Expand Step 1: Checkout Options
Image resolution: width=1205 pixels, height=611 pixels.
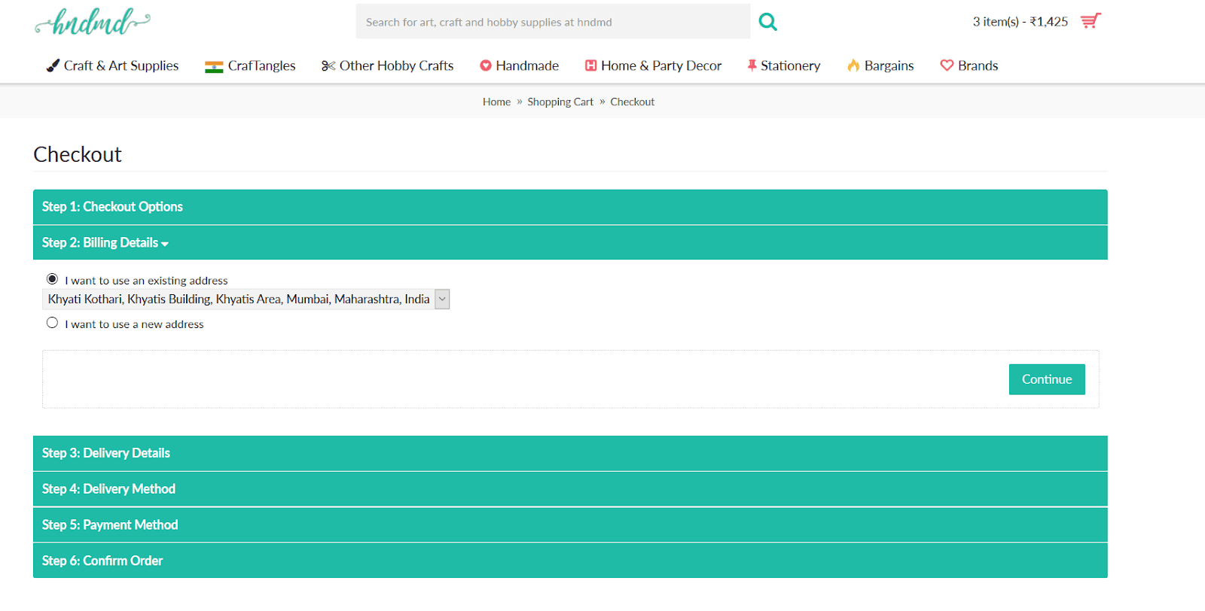coord(570,207)
